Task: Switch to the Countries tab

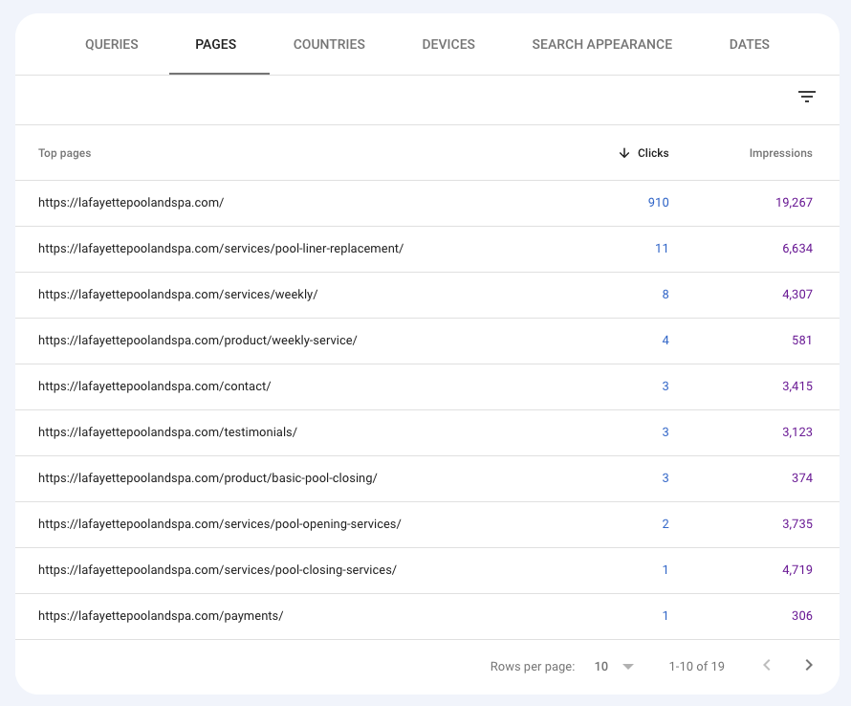Action: (329, 45)
